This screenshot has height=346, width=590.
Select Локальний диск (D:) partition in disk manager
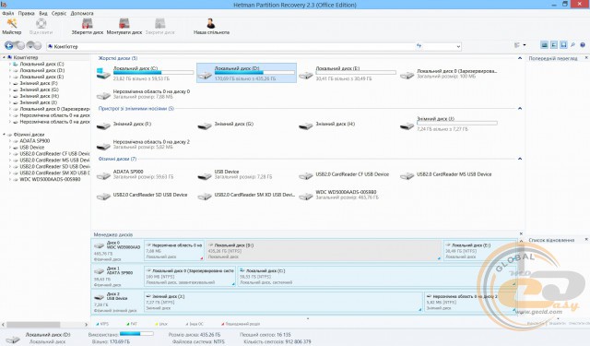pos(324,251)
